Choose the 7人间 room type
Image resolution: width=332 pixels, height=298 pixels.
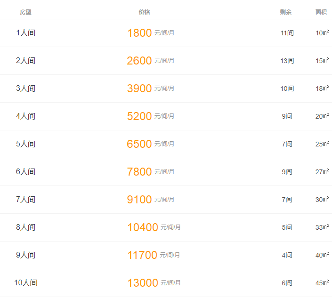coord(25,200)
